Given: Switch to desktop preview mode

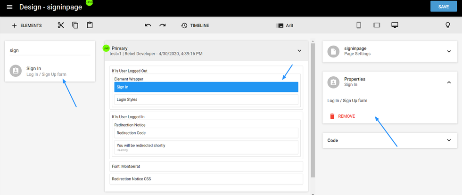Looking at the screenshot, I should pos(395,25).
